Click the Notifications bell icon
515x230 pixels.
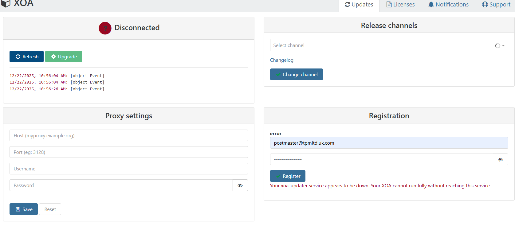coord(431,5)
